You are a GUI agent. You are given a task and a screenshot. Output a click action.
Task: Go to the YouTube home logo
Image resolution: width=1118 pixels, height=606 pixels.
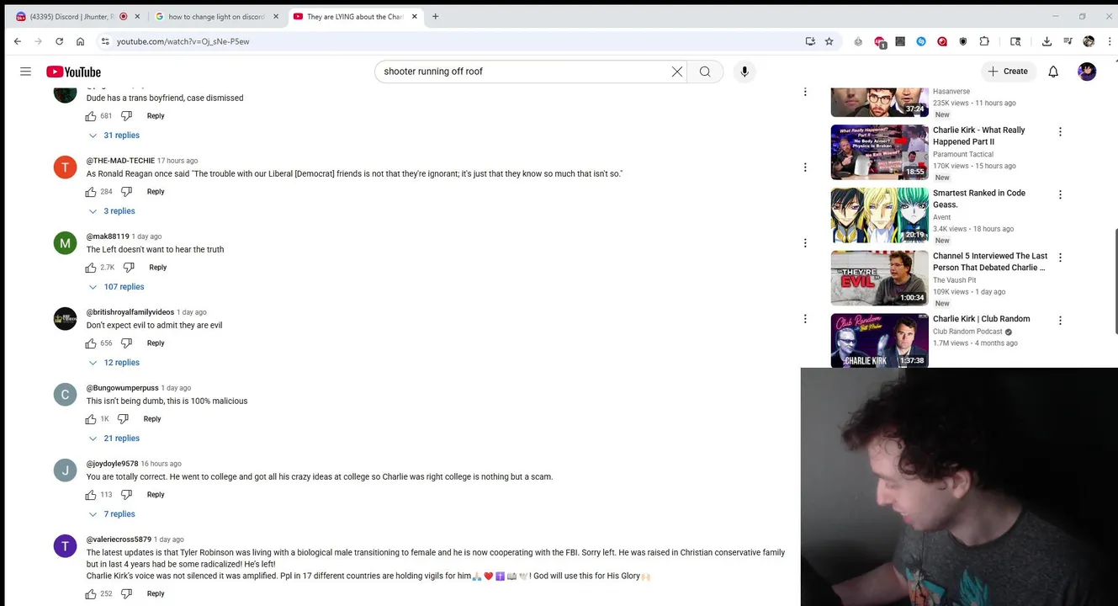click(73, 72)
